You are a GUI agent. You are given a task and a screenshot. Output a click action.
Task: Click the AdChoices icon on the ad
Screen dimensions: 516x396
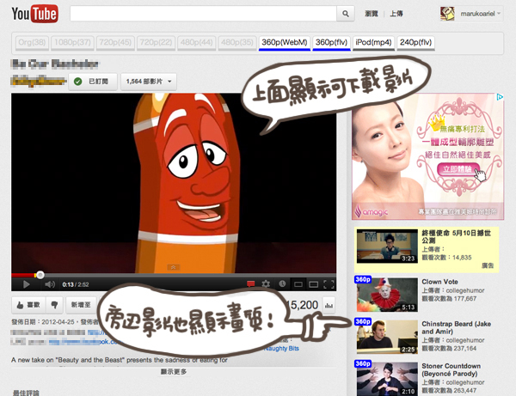click(x=500, y=97)
